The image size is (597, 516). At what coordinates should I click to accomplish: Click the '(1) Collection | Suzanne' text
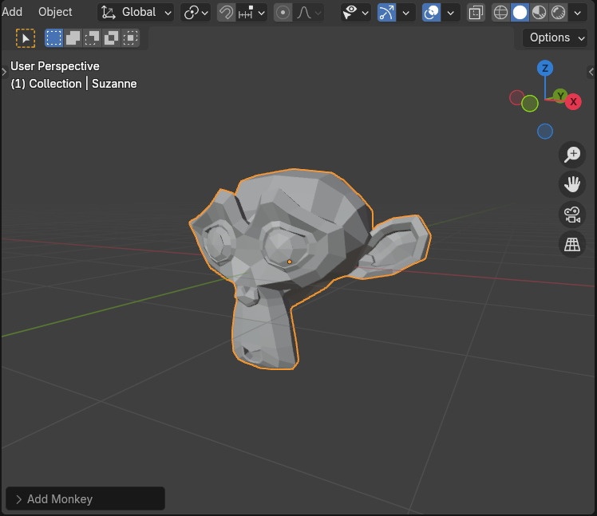(x=73, y=84)
